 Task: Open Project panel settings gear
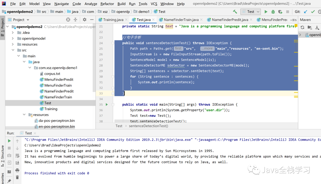pyautogui.click(x=84, y=20)
